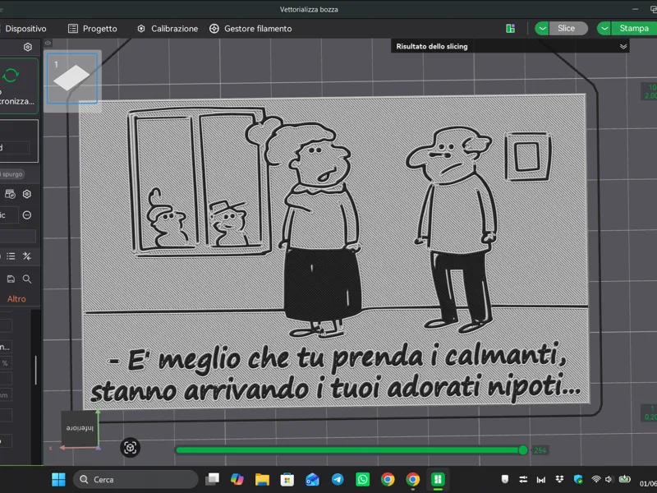This screenshot has width=657, height=493.
Task: Open Microsoft Store from taskbar
Action: (x=287, y=479)
